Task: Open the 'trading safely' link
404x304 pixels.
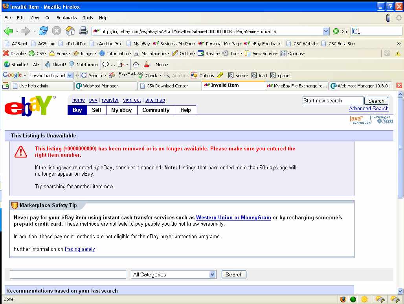Action: click(x=80, y=249)
